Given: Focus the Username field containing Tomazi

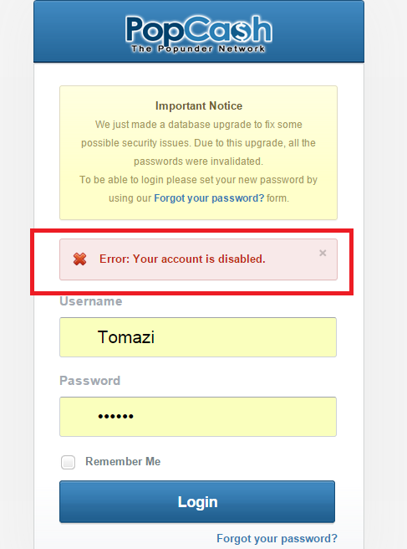Looking at the screenshot, I should click(198, 337).
